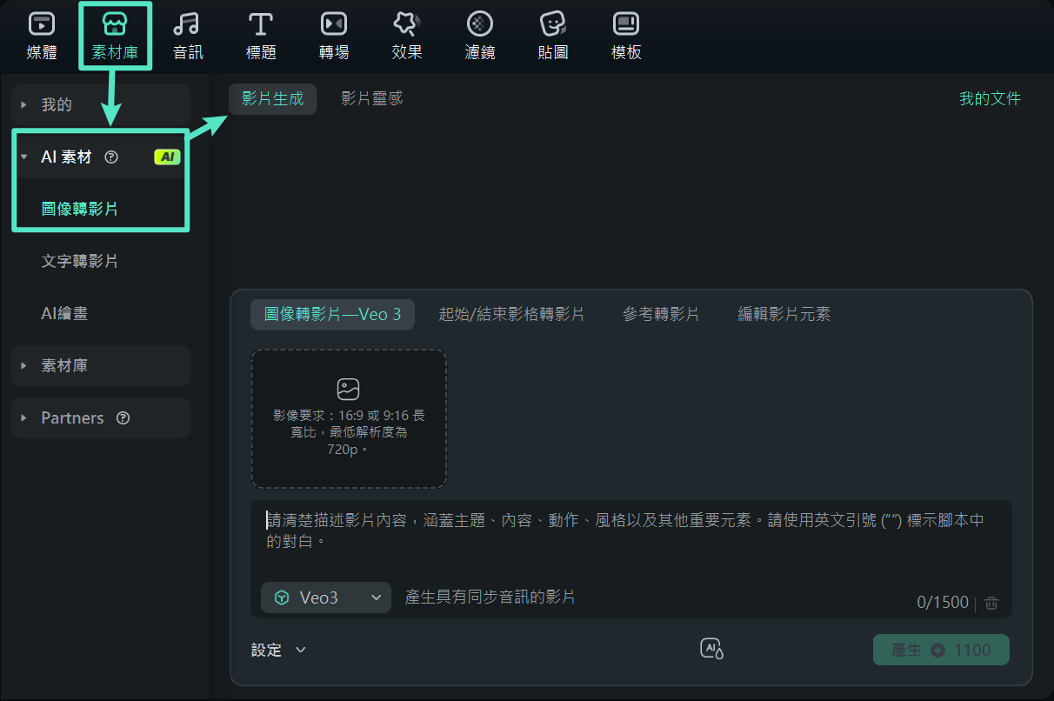1054x701 pixels.
Task: Click the 模板 templates icon
Action: (x=625, y=35)
